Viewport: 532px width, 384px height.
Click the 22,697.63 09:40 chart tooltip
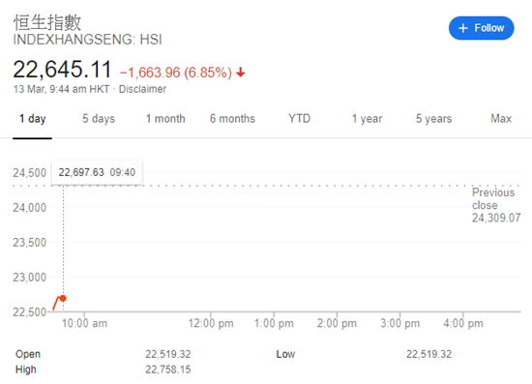97,172
